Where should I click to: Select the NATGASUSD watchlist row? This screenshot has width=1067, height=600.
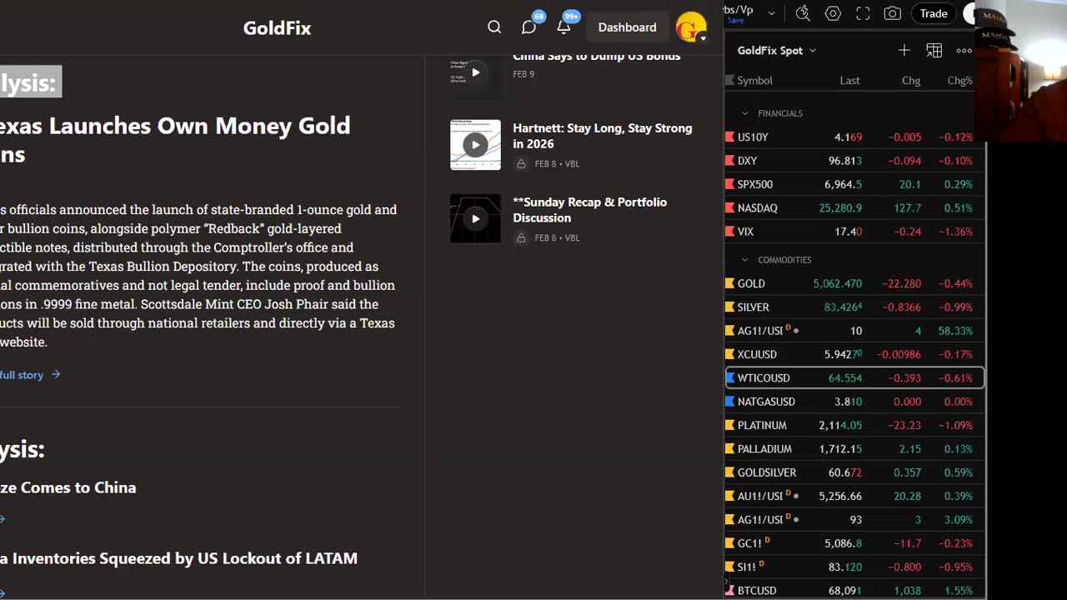pyautogui.click(x=854, y=402)
